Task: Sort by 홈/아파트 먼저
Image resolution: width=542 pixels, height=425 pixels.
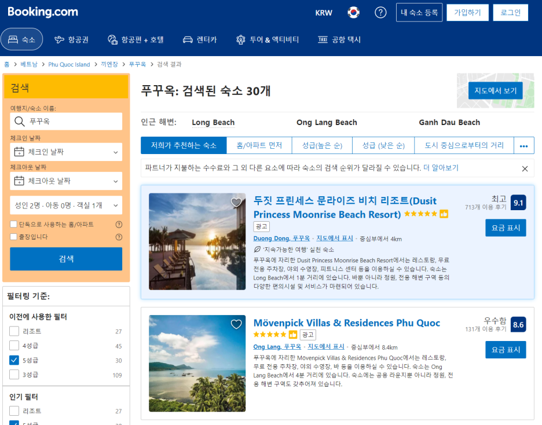Action: tap(259, 145)
